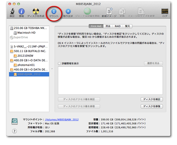The height and width of the screenshot is (145, 177).
Task: Click the help question mark button
Action: 15,131
